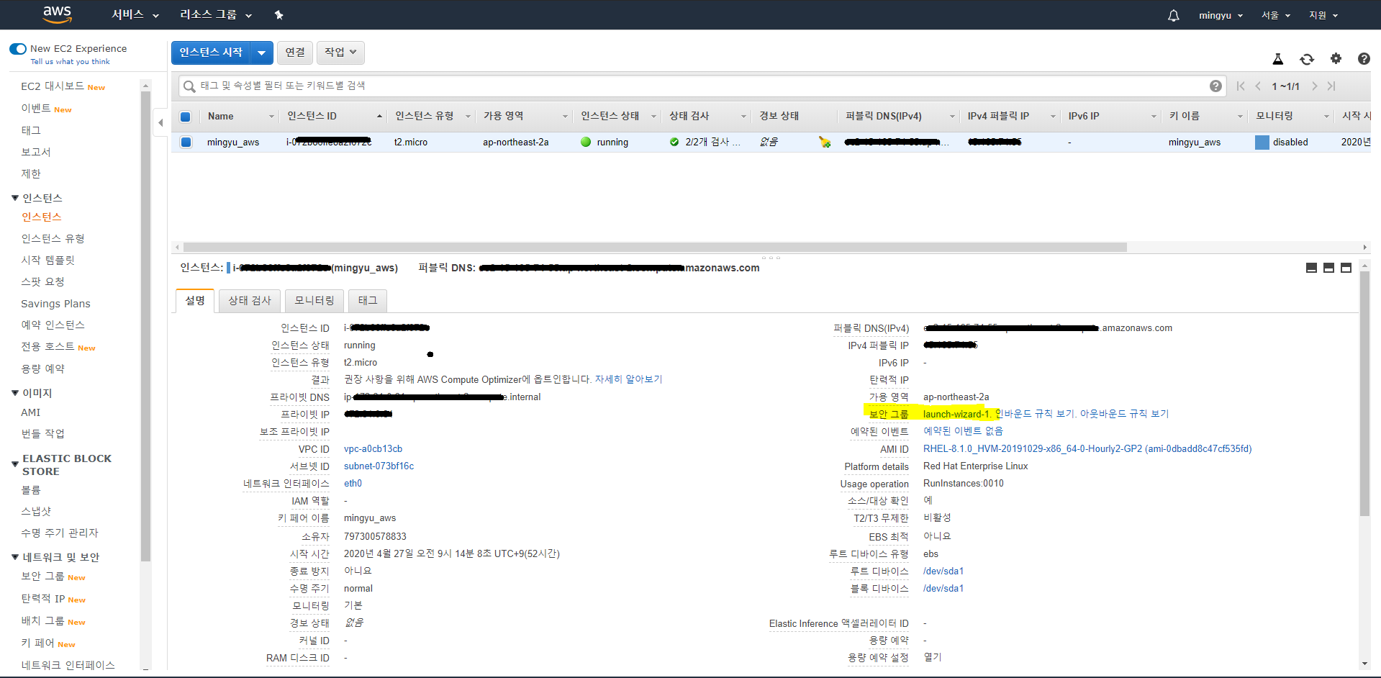1381x678 pixels.
Task: Refresh the instances list
Action: click(x=1307, y=59)
